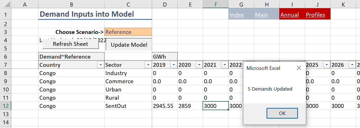Open the 2021 filter dropdown

224,65
